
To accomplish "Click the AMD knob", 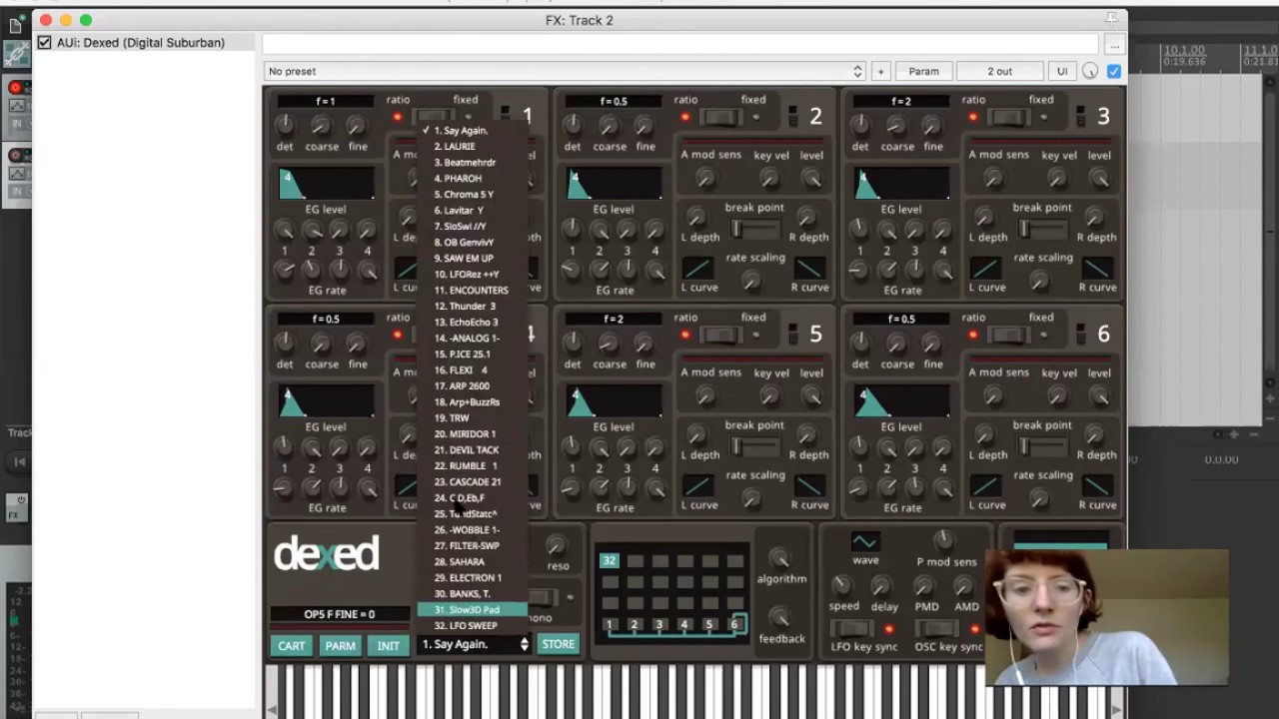I will point(965,585).
